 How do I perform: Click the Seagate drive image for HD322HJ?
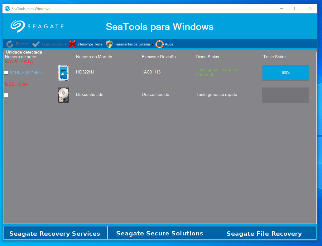coord(63,73)
